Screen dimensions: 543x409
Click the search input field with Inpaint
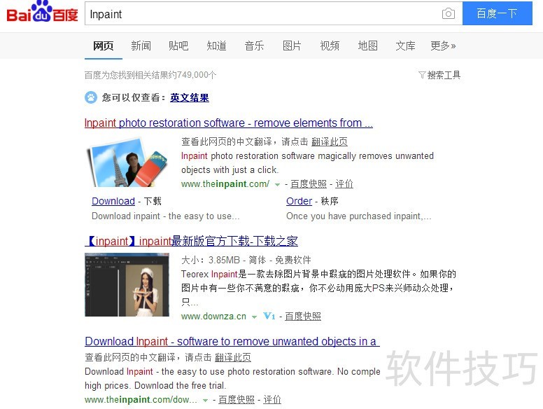click(263, 13)
